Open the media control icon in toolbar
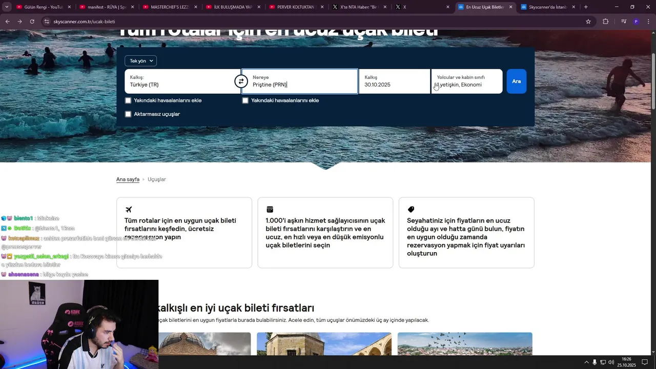The width and height of the screenshot is (656, 369). [624, 22]
